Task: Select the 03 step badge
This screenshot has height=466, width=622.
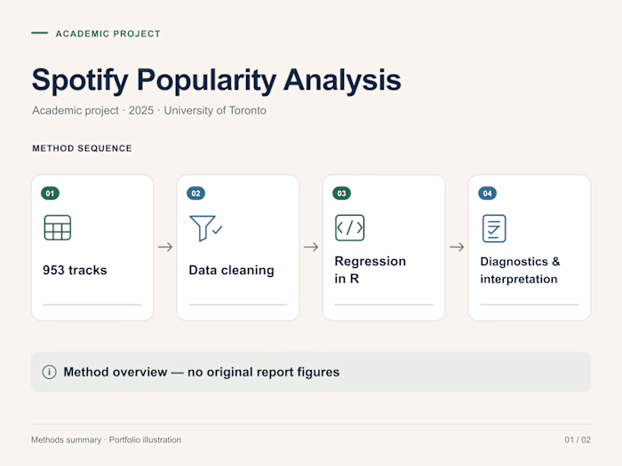Action: pos(341,194)
